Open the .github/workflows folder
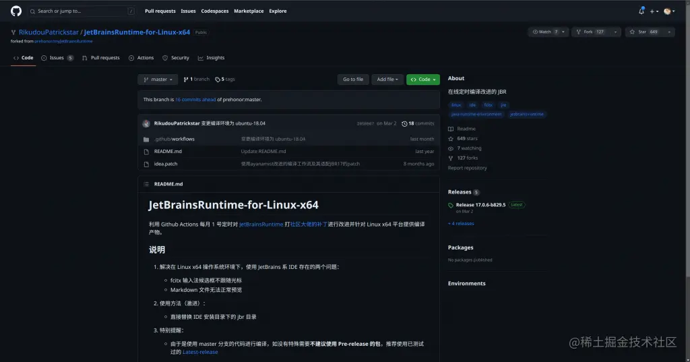Screen dimensions: 690x362 click(x=175, y=139)
